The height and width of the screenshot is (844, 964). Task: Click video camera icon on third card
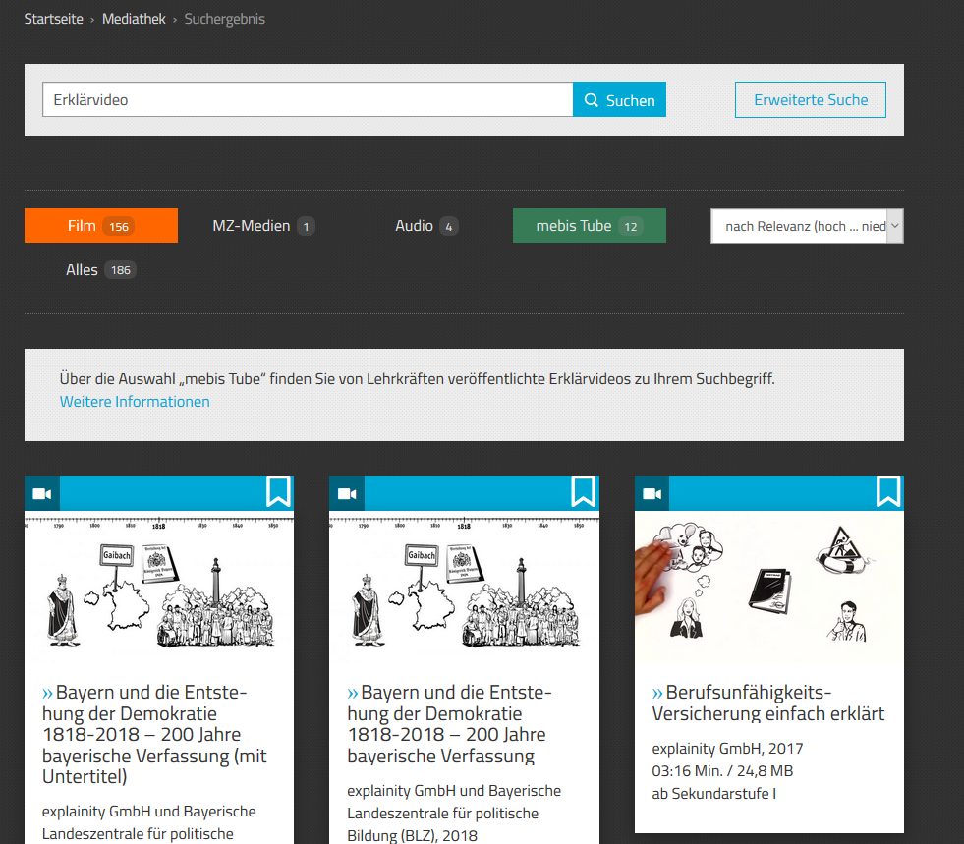pos(652,493)
